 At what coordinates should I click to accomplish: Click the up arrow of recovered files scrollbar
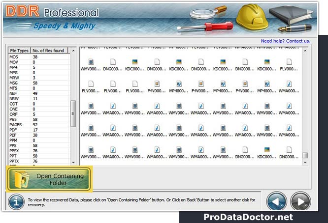tap(305, 51)
